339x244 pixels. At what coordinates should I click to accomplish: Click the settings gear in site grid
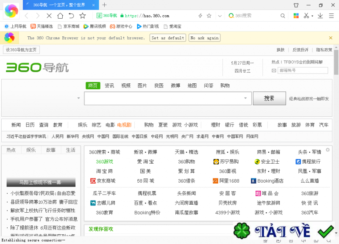point(328,150)
